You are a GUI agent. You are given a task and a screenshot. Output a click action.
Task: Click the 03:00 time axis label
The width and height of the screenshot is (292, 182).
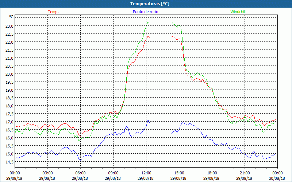(47, 173)
